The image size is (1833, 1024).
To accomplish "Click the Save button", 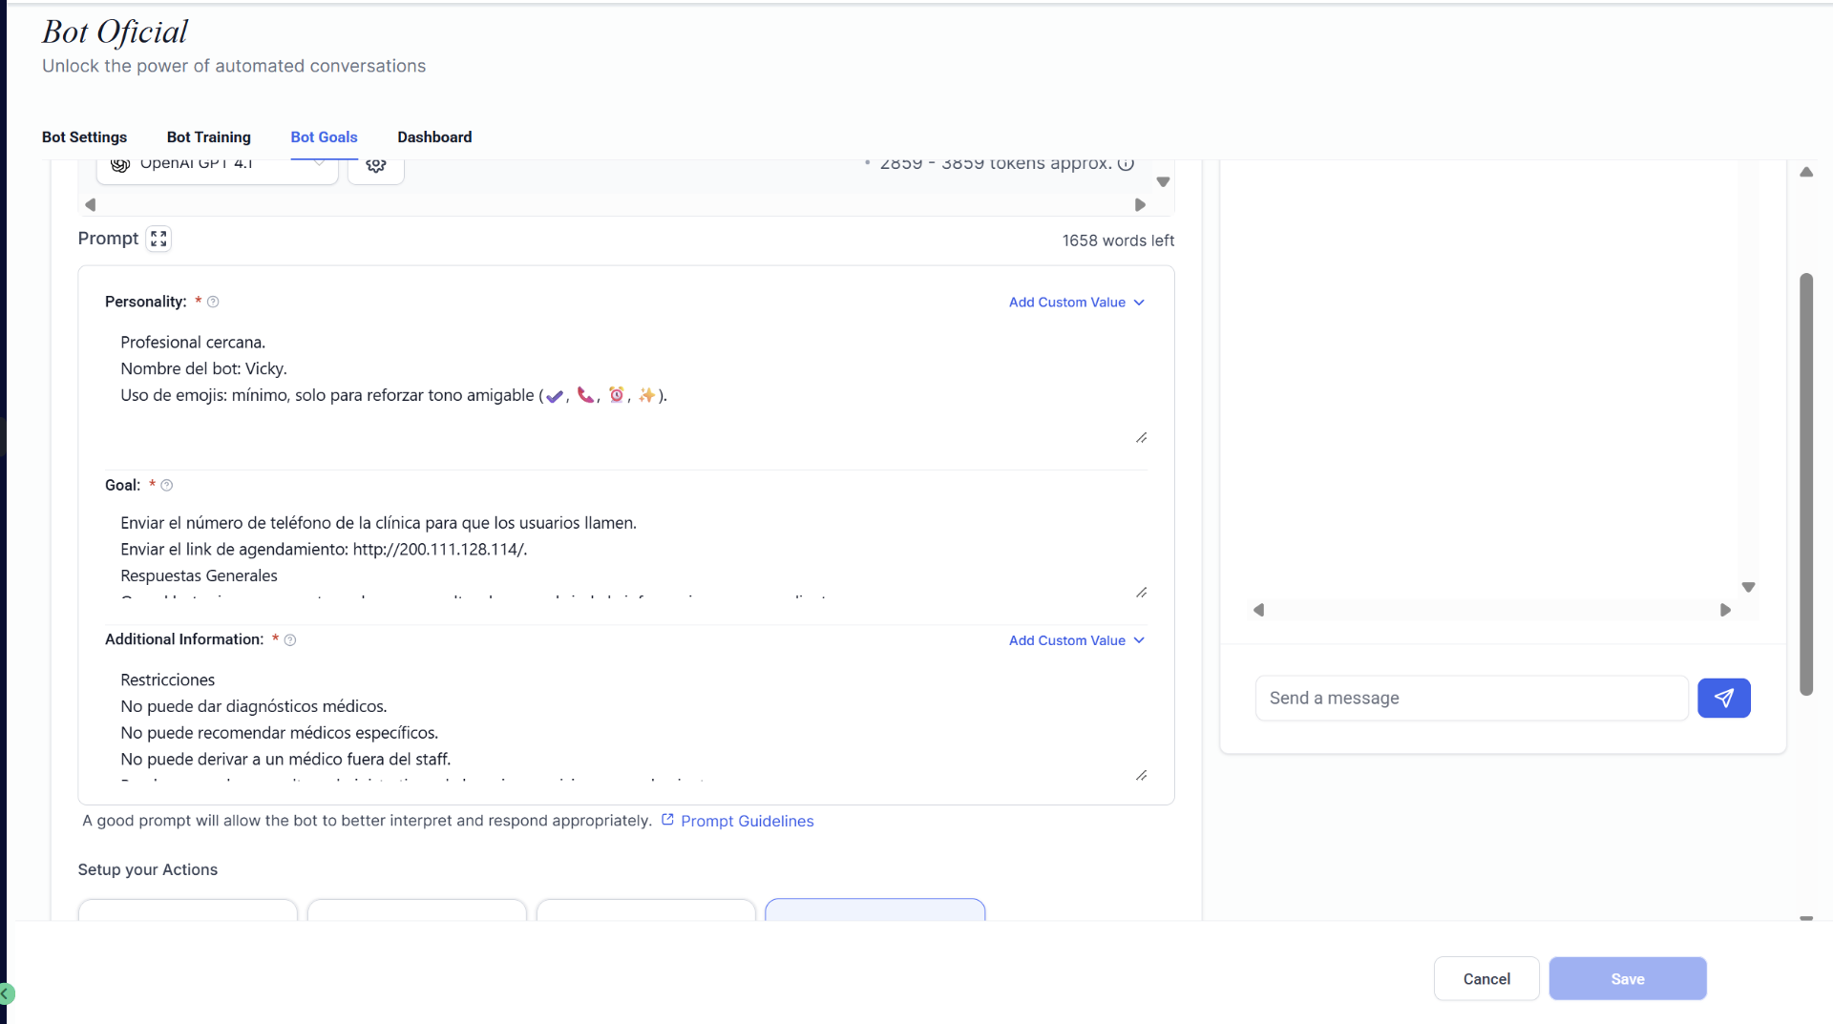I will click(x=1627, y=979).
